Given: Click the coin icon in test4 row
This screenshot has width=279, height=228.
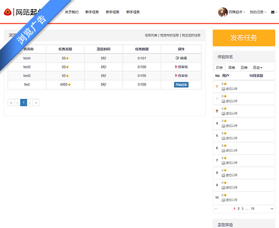Looking at the screenshot, I should tap(67, 58).
